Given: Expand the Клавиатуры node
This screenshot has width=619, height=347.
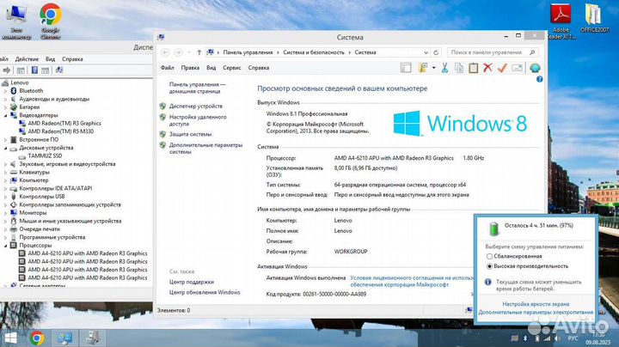Looking at the screenshot, I should pyautogui.click(x=5, y=172).
